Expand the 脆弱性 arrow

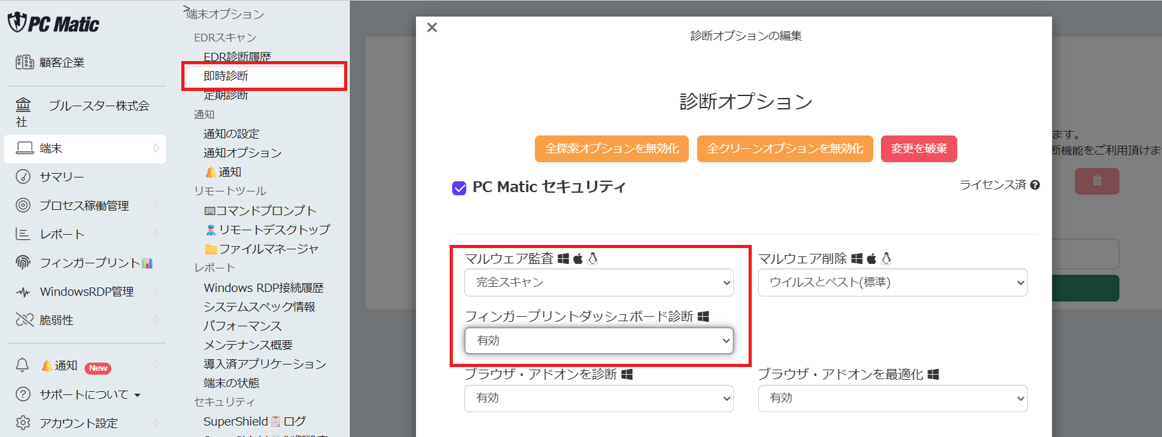[156, 320]
